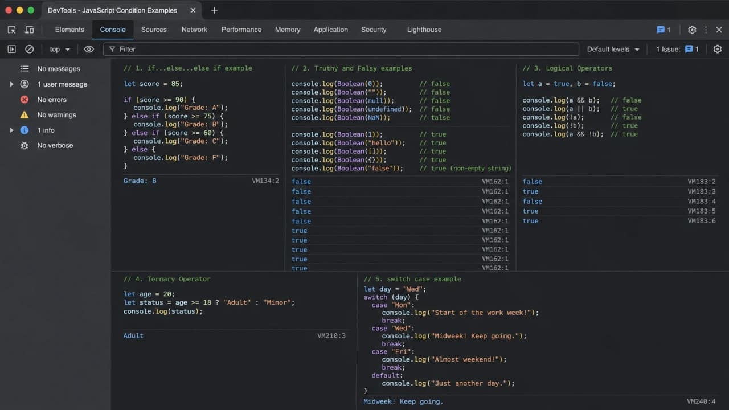Open the issue badge next to 1 Issue
This screenshot has height=410, width=729.
click(692, 49)
